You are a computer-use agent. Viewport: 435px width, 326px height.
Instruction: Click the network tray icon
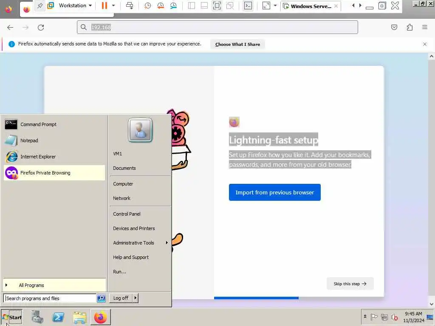click(384, 317)
